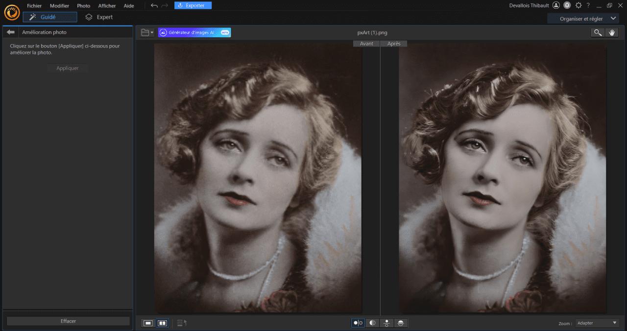Viewport: 627px width, 331px height.
Task: Click the undo arrow
Action: pos(154,5)
